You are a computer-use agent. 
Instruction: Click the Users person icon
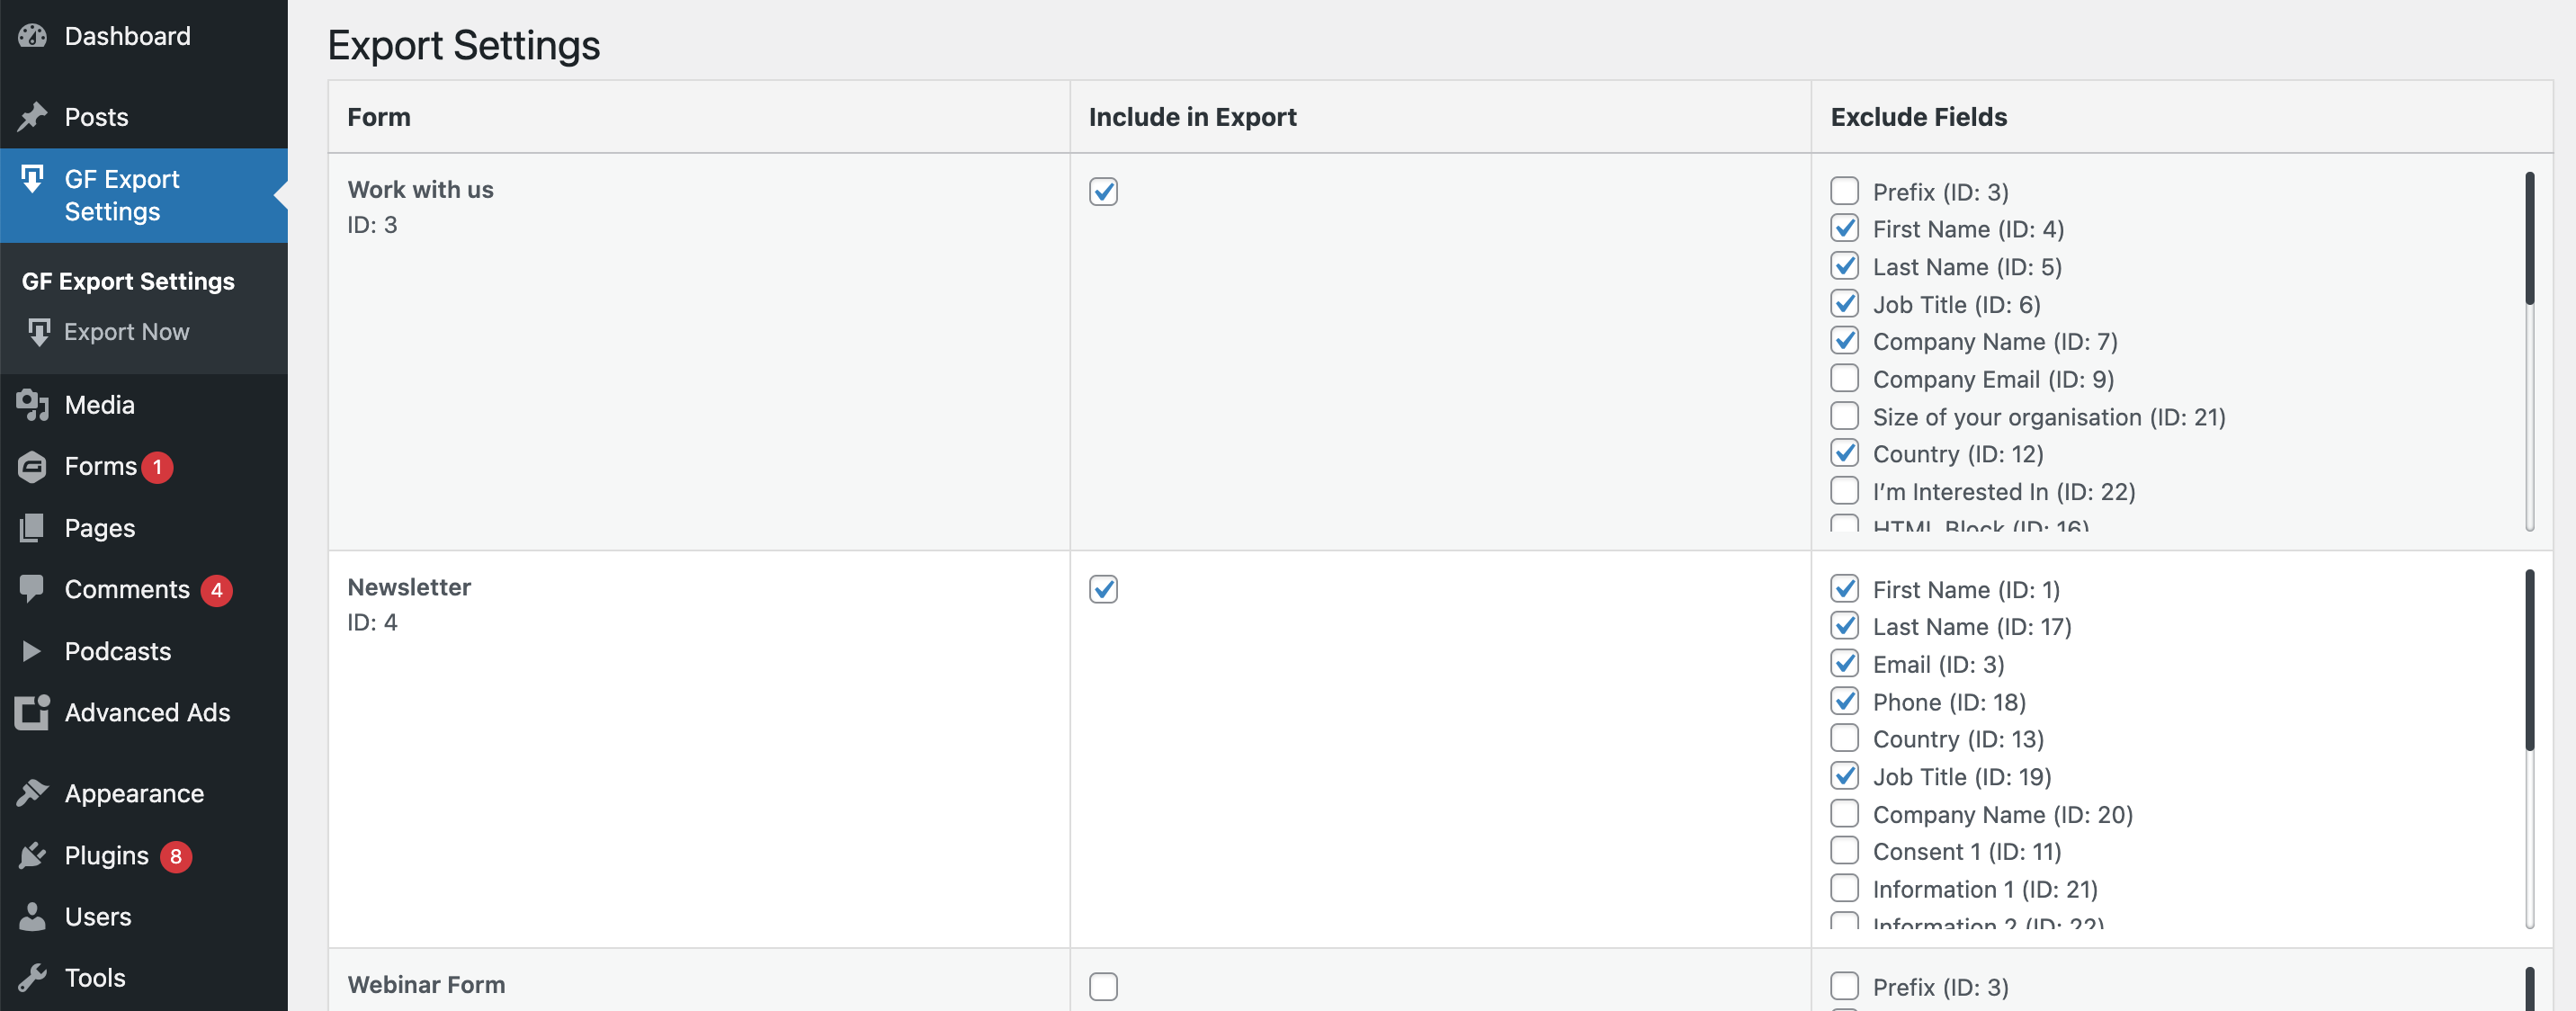pyautogui.click(x=32, y=917)
